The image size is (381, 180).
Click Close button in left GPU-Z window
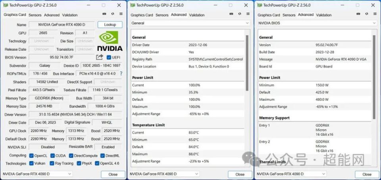(113, 174)
